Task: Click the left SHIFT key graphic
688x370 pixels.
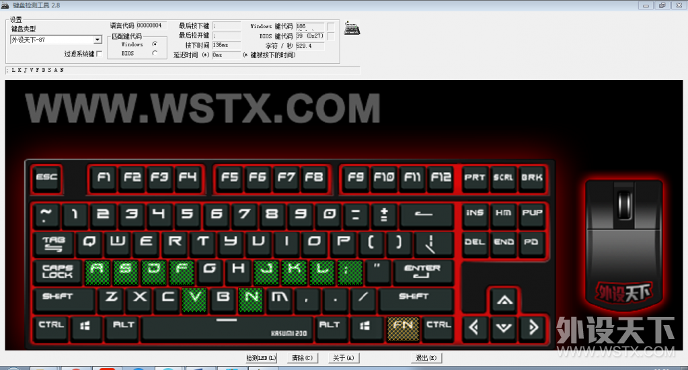Action: [64, 300]
